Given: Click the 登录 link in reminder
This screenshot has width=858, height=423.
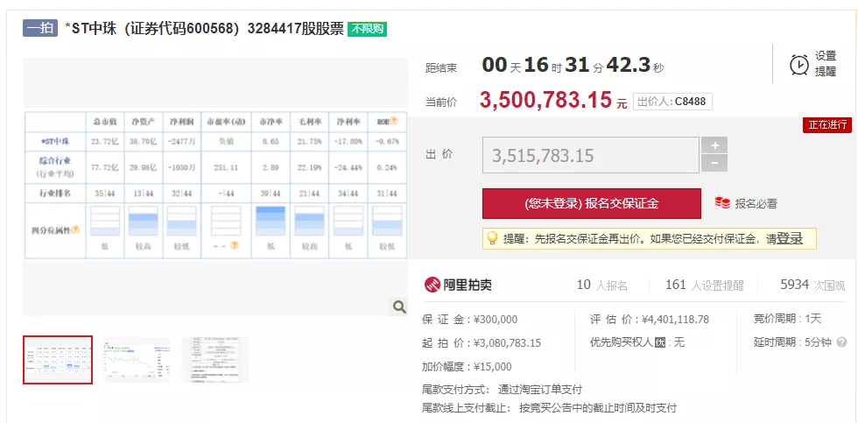Looking at the screenshot, I should coord(790,238).
